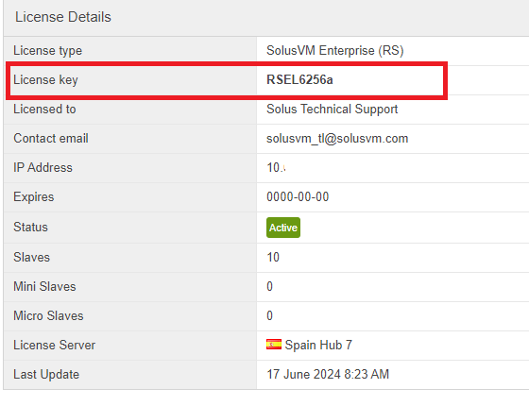
Task: Click the solusvm_tl@solusvm.com contact email
Action: coord(337,139)
